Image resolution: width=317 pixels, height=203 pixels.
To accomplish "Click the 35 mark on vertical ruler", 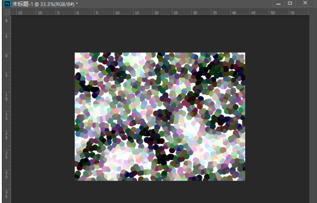I will [6, 194].
